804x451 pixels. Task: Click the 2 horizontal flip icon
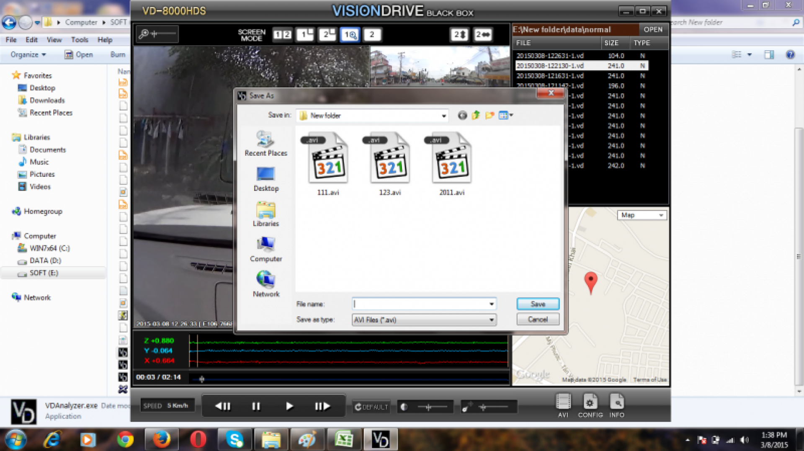click(x=482, y=34)
